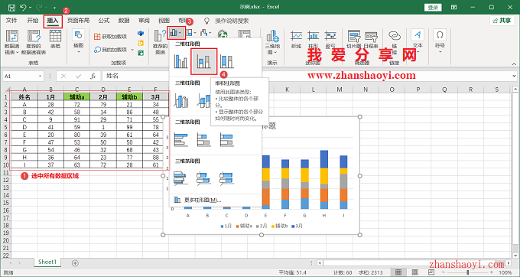Select the 2D clustered bar chart type
The image size is (520, 277).
pos(180,140)
